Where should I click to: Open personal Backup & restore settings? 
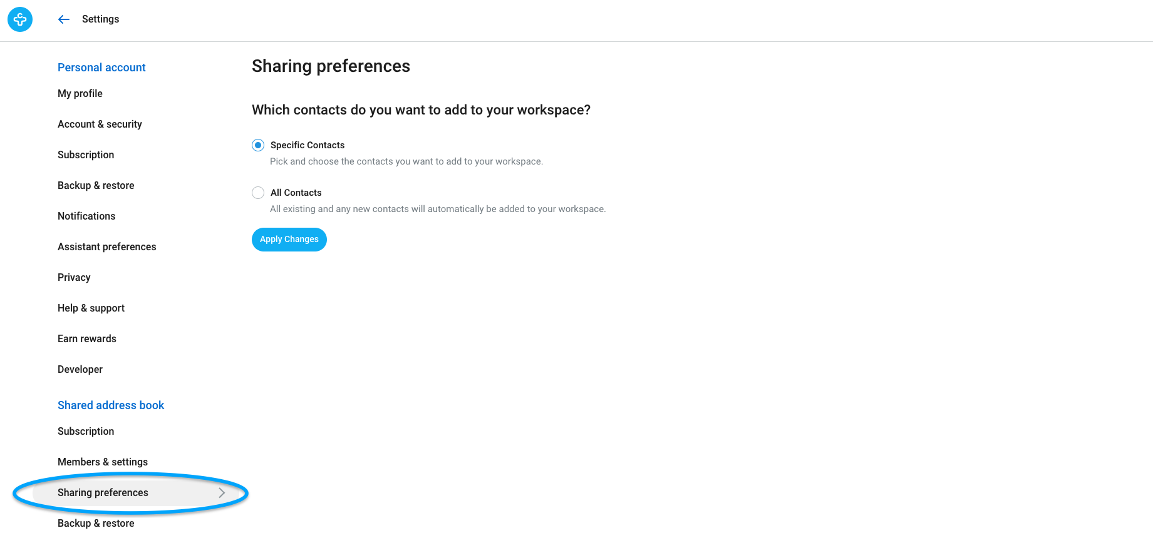(96, 185)
